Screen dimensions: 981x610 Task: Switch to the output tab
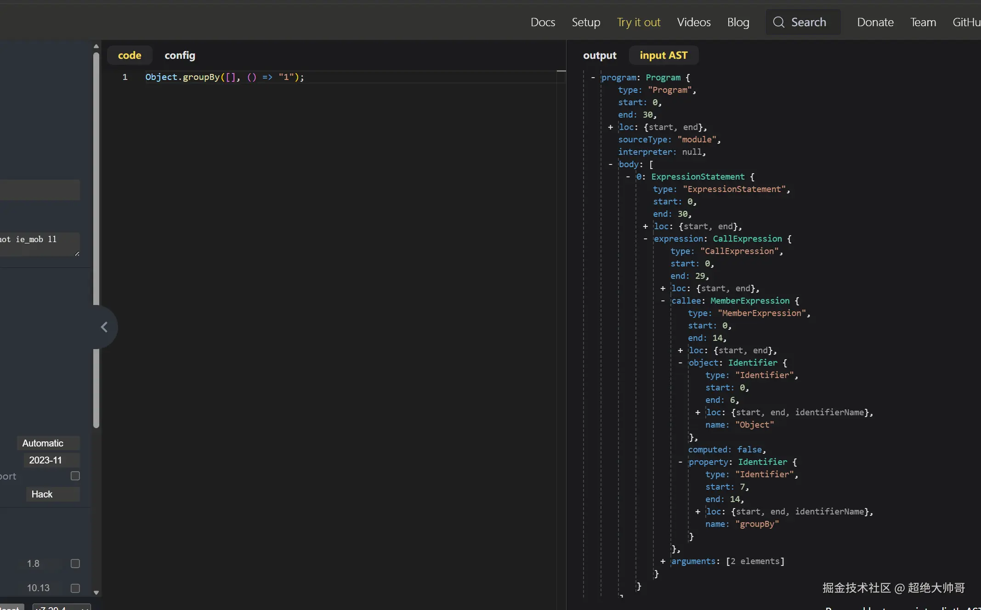coord(600,55)
